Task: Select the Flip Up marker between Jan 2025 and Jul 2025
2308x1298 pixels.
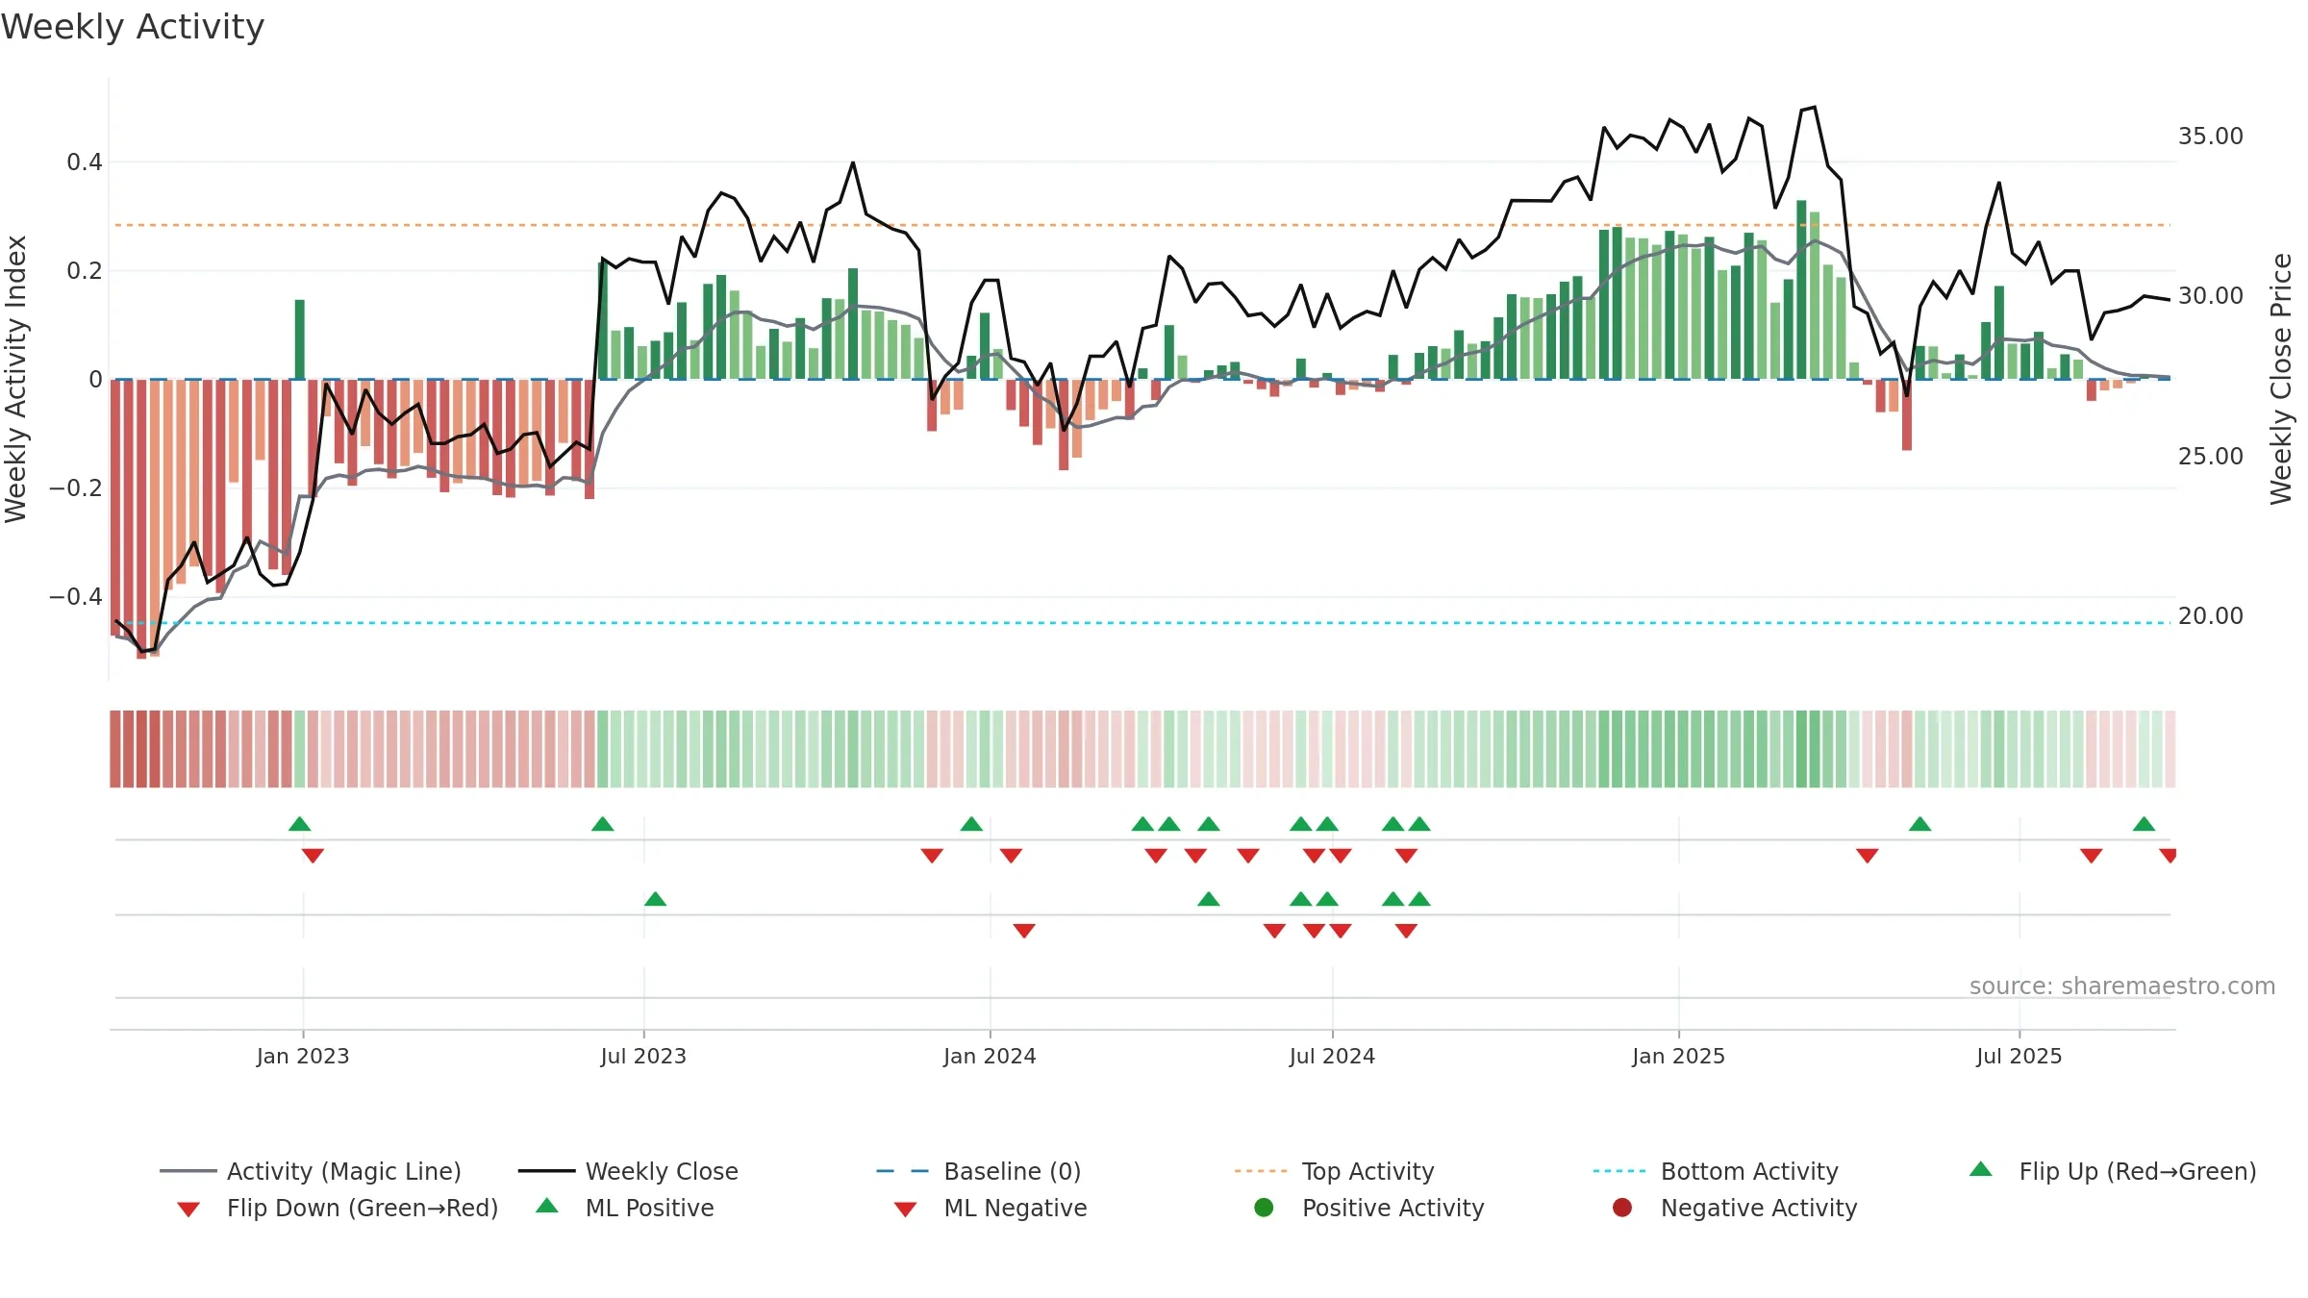Action: click(1919, 824)
